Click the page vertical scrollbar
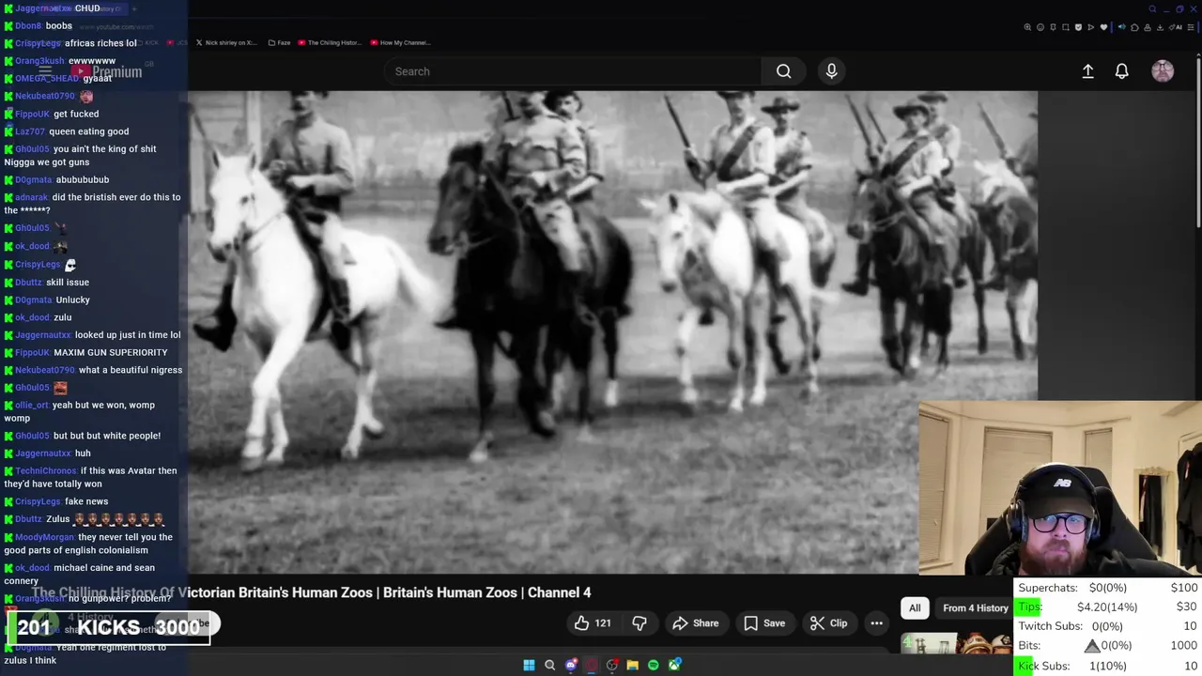This screenshot has width=1202, height=676. (1198, 141)
